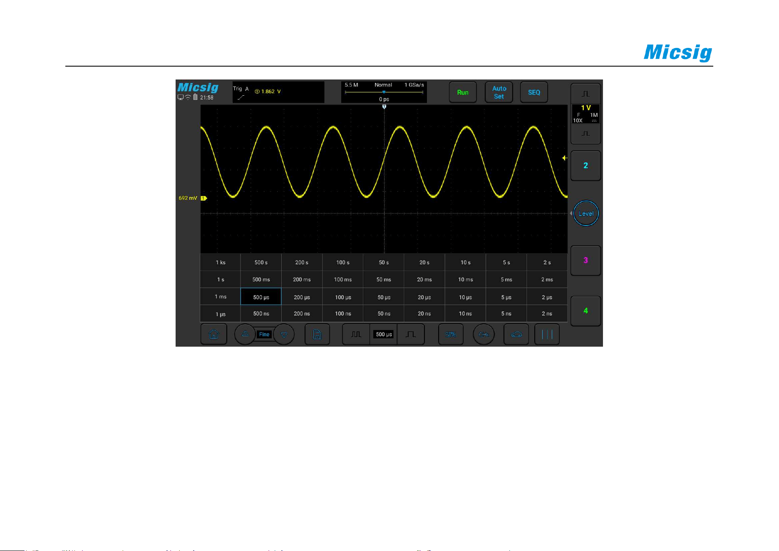Select the 1 ms time base
The width and height of the screenshot is (779, 551).
coord(221,297)
